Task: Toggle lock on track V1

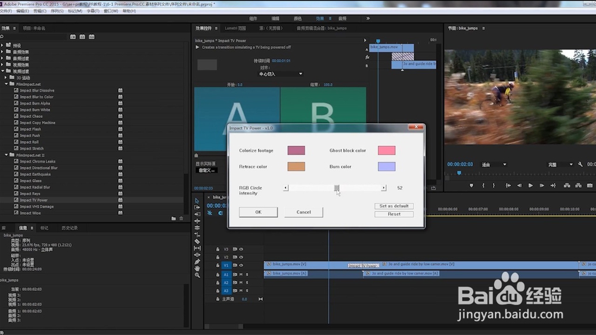Action: [x=218, y=265]
